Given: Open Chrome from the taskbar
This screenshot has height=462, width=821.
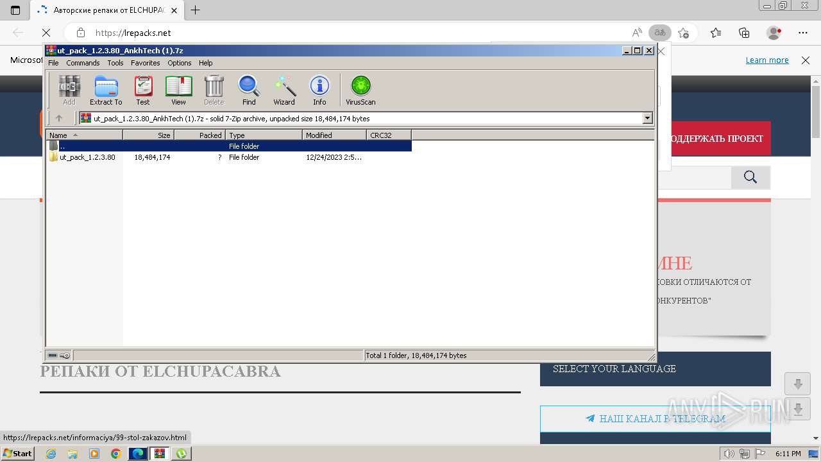Looking at the screenshot, I should 115,454.
